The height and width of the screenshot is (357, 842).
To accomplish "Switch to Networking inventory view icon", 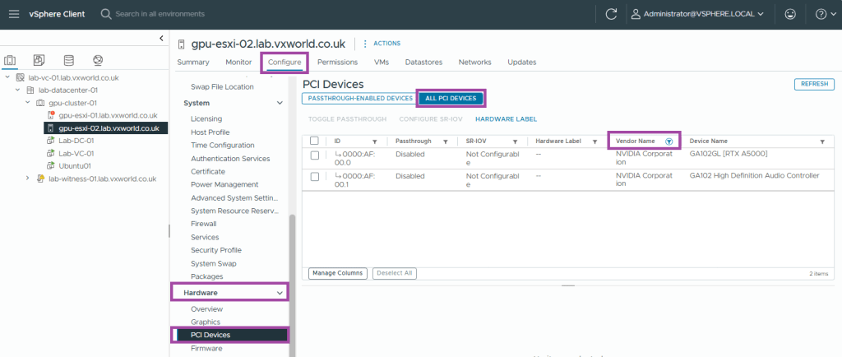I will 98,60.
